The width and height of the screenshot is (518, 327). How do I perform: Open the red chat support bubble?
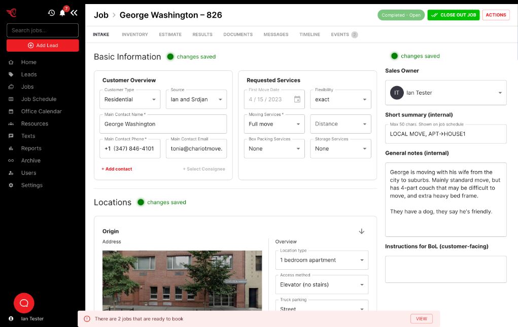click(x=24, y=303)
